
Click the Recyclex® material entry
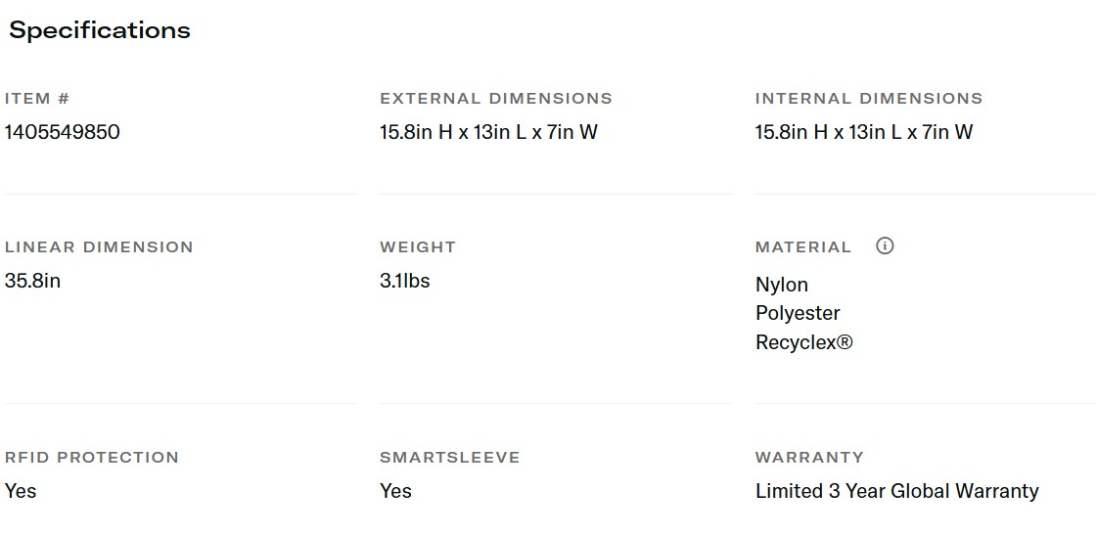pos(804,342)
